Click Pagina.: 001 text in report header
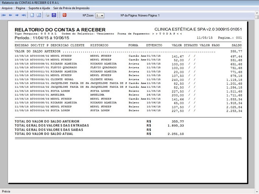Viewport: 259px width, 194px height. click(230, 38)
